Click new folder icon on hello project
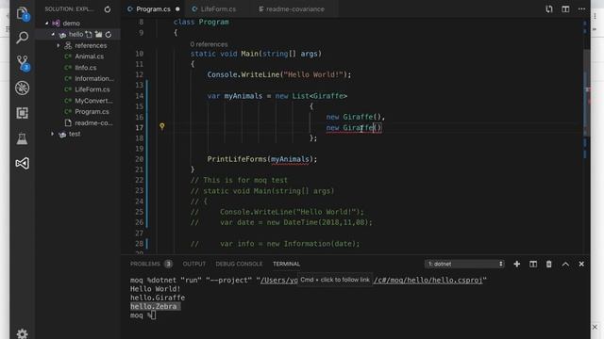The width and height of the screenshot is (604, 339). click(x=98, y=35)
